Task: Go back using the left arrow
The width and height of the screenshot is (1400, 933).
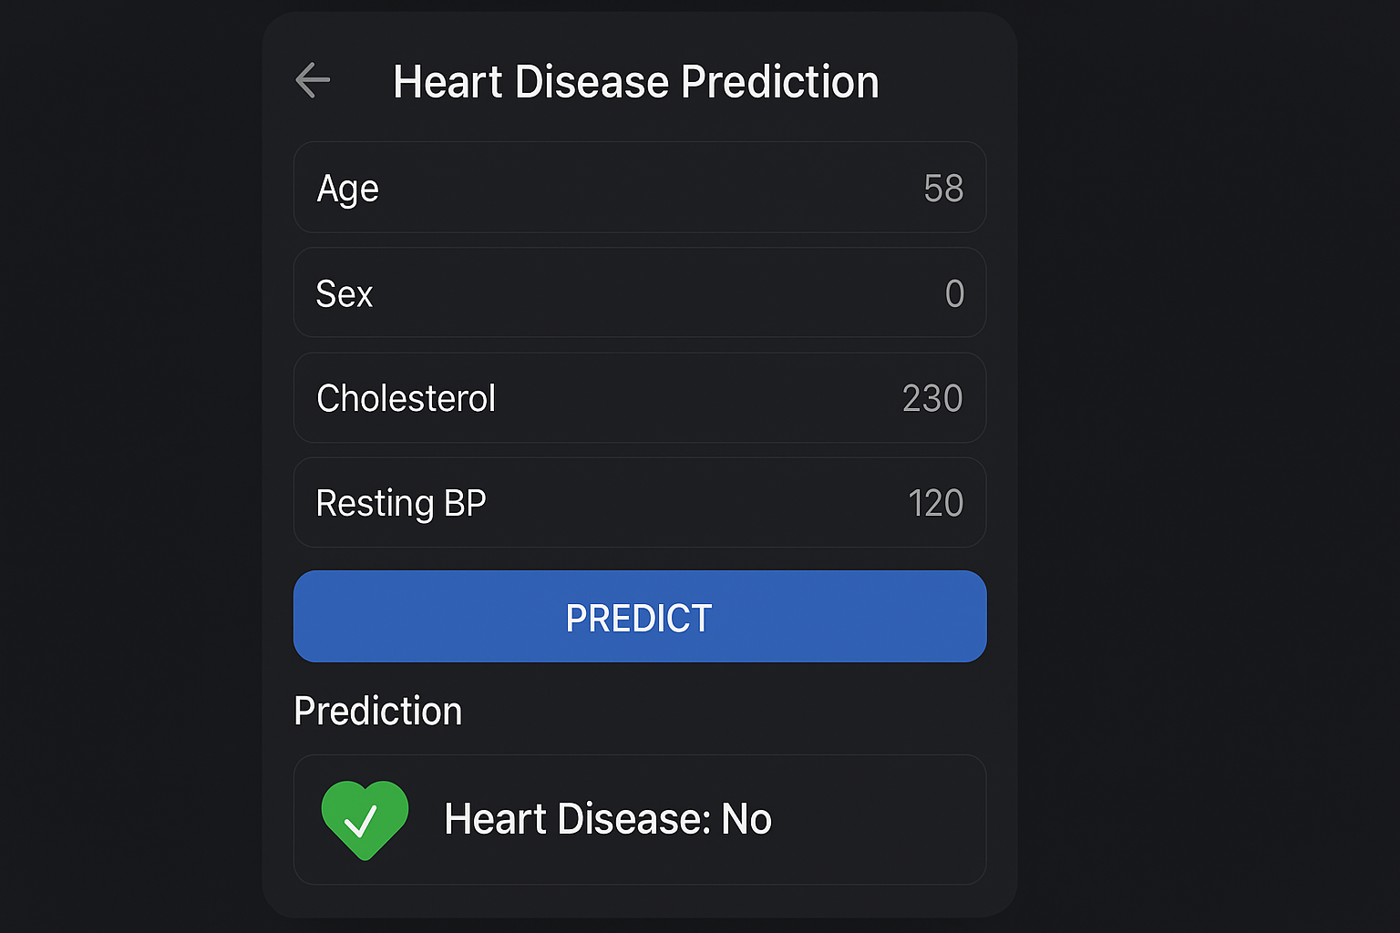Action: [313, 80]
